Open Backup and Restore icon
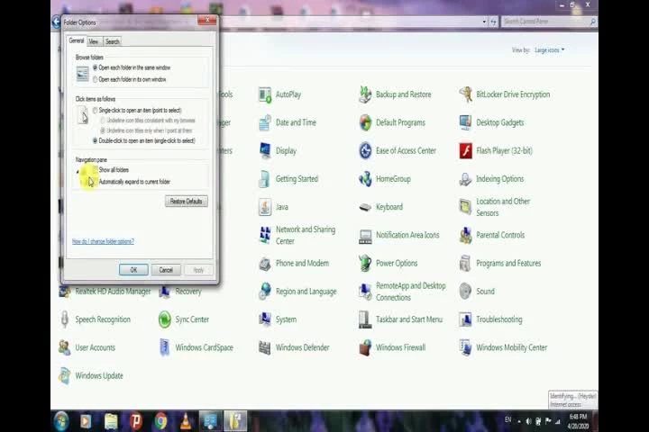Viewport: 649px width, 432px height. (x=365, y=94)
